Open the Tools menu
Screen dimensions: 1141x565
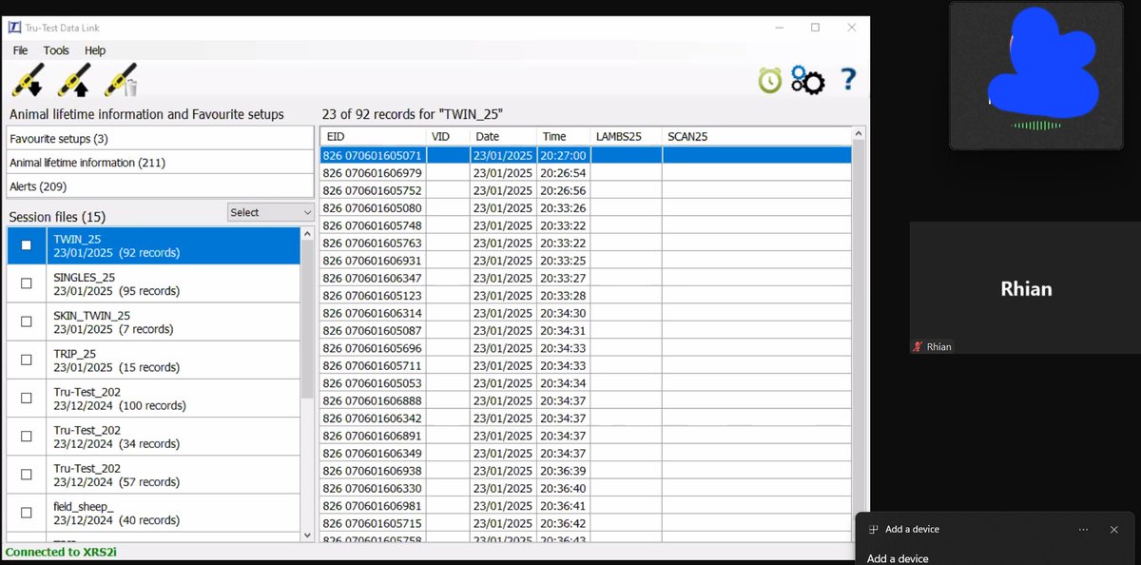click(x=56, y=50)
